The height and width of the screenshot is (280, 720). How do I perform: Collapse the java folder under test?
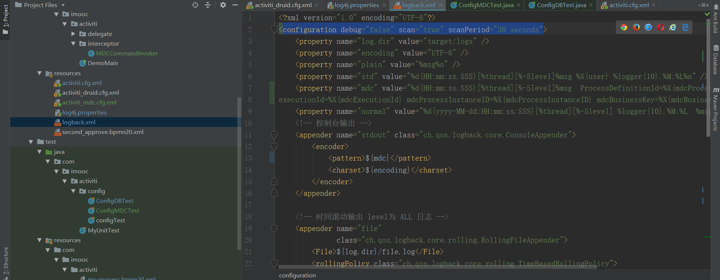[39, 152]
